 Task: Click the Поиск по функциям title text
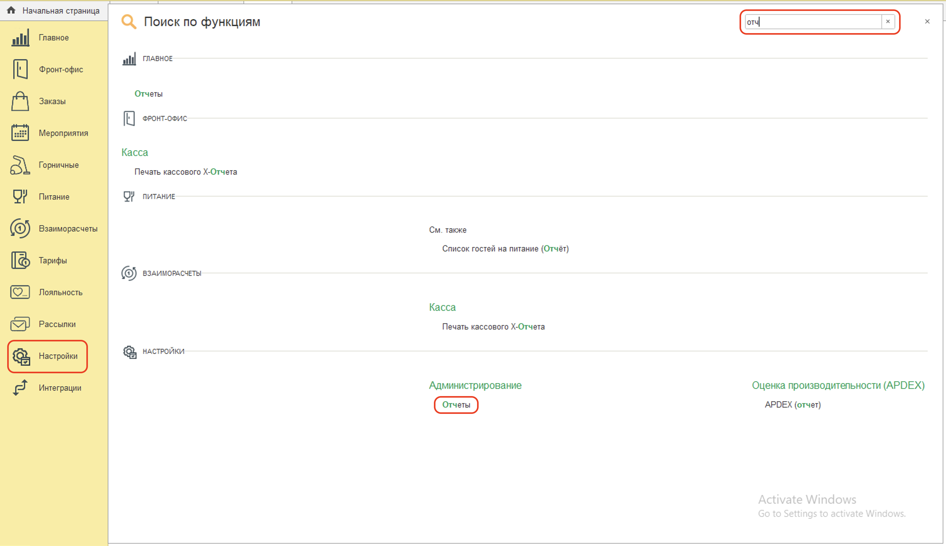click(x=202, y=22)
